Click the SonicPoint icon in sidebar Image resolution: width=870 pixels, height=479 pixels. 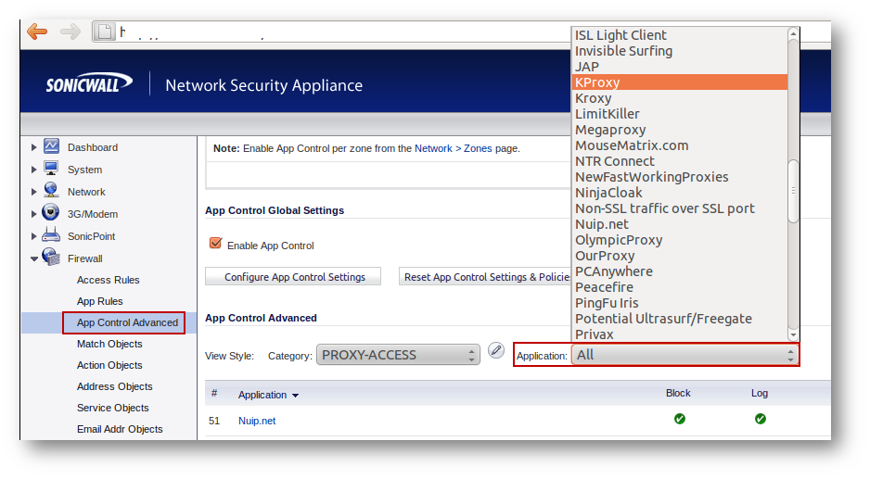pos(51,235)
